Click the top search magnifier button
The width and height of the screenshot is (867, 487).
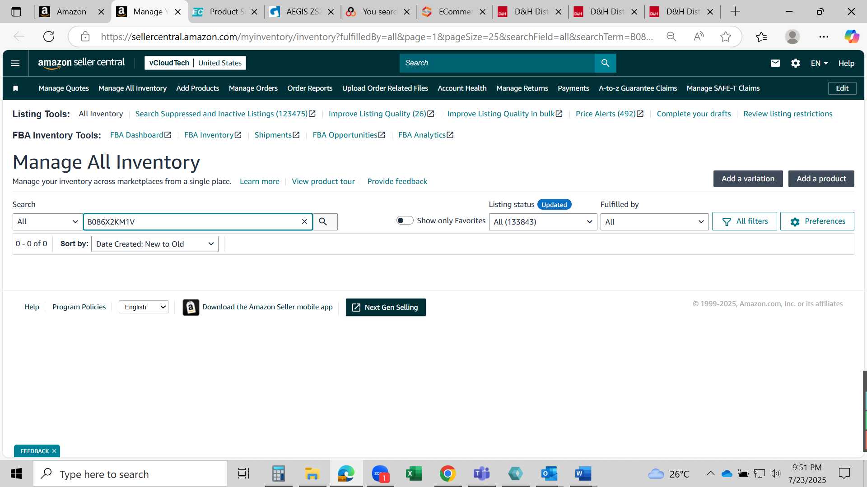[605, 63]
